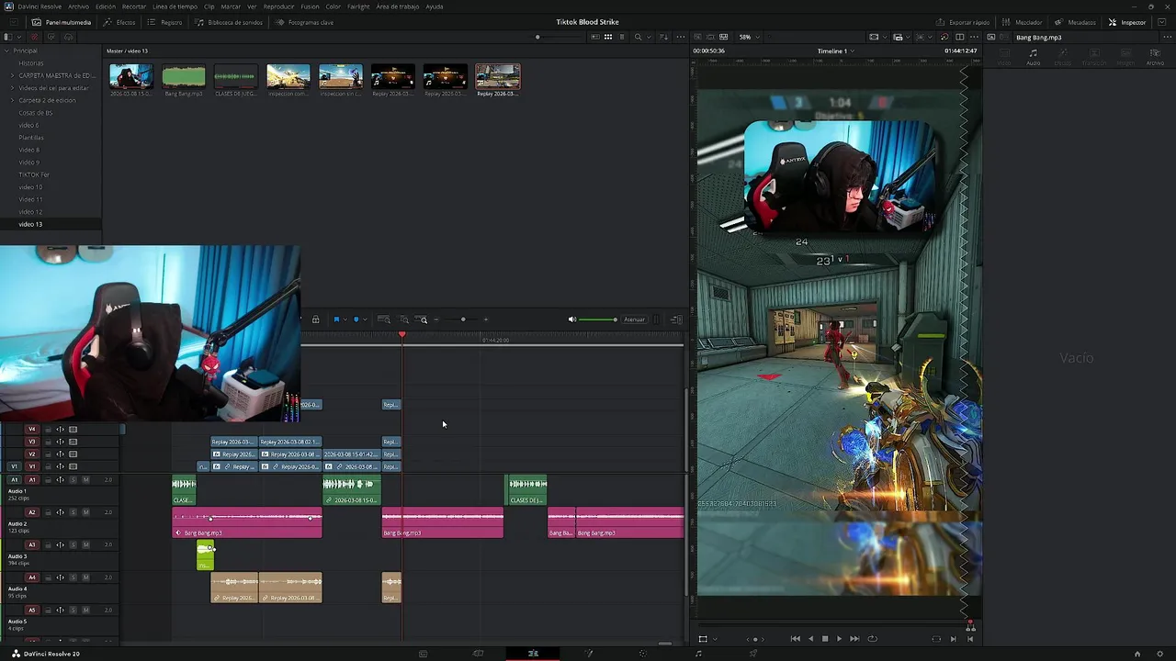Open the viewer zoom 58% dropdown

coord(749,37)
